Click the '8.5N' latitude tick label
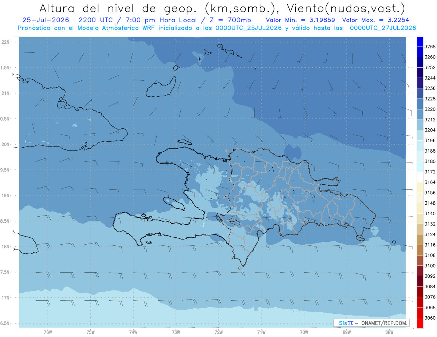 point(5,221)
